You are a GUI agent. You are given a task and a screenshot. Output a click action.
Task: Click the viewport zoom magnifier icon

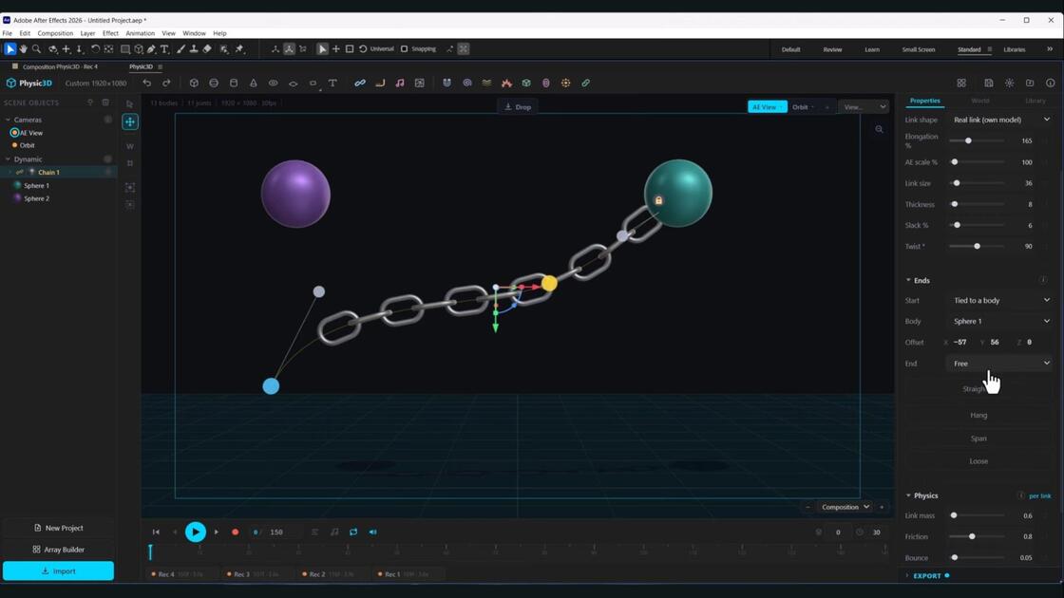click(879, 129)
